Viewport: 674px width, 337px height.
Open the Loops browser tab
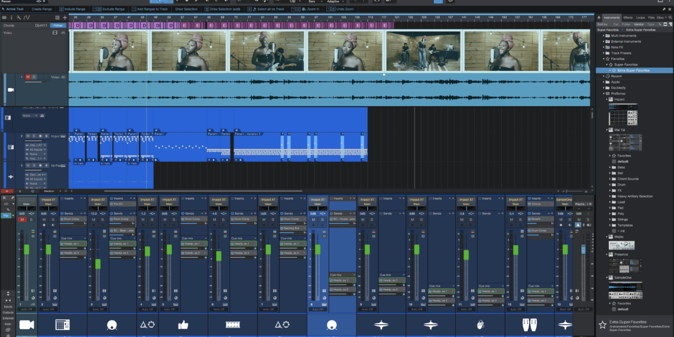(x=640, y=18)
